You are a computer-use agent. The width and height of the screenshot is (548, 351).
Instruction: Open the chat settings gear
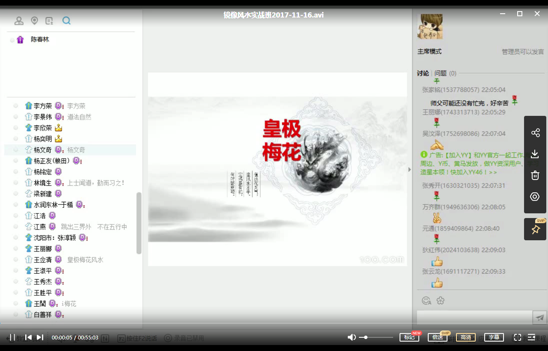441,301
